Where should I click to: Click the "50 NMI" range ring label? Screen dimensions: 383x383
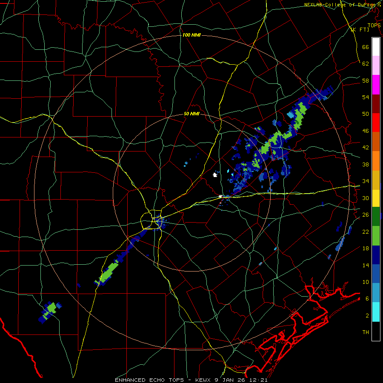coord(191,114)
